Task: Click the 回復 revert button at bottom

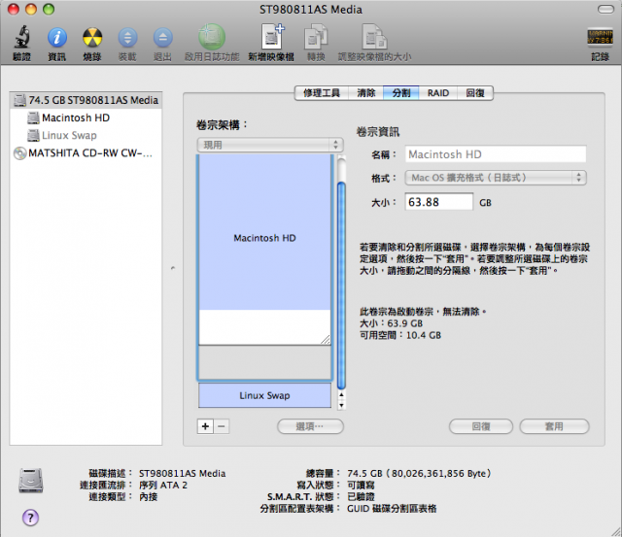Action: [480, 426]
